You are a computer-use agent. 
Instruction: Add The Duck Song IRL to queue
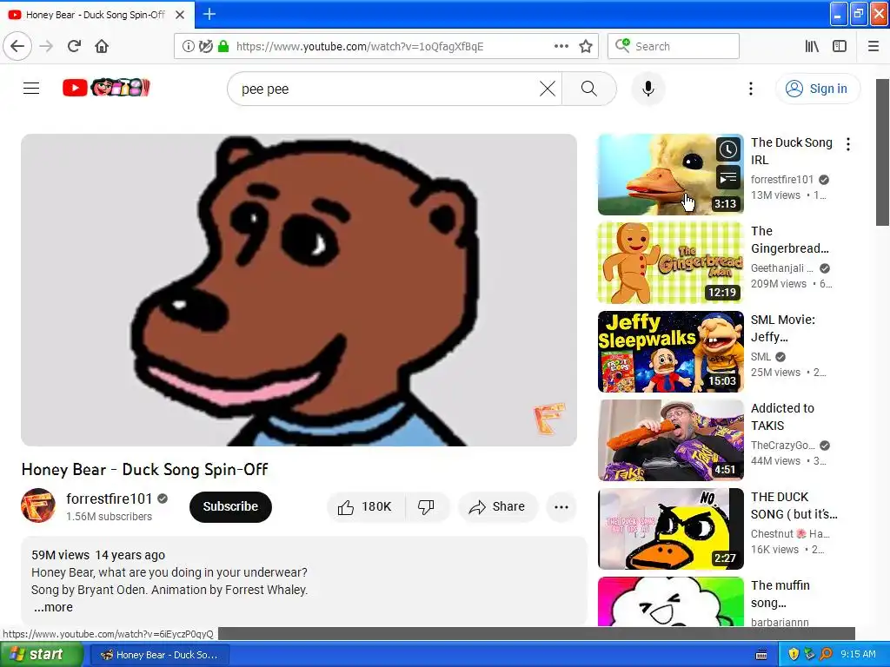pyautogui.click(x=728, y=178)
